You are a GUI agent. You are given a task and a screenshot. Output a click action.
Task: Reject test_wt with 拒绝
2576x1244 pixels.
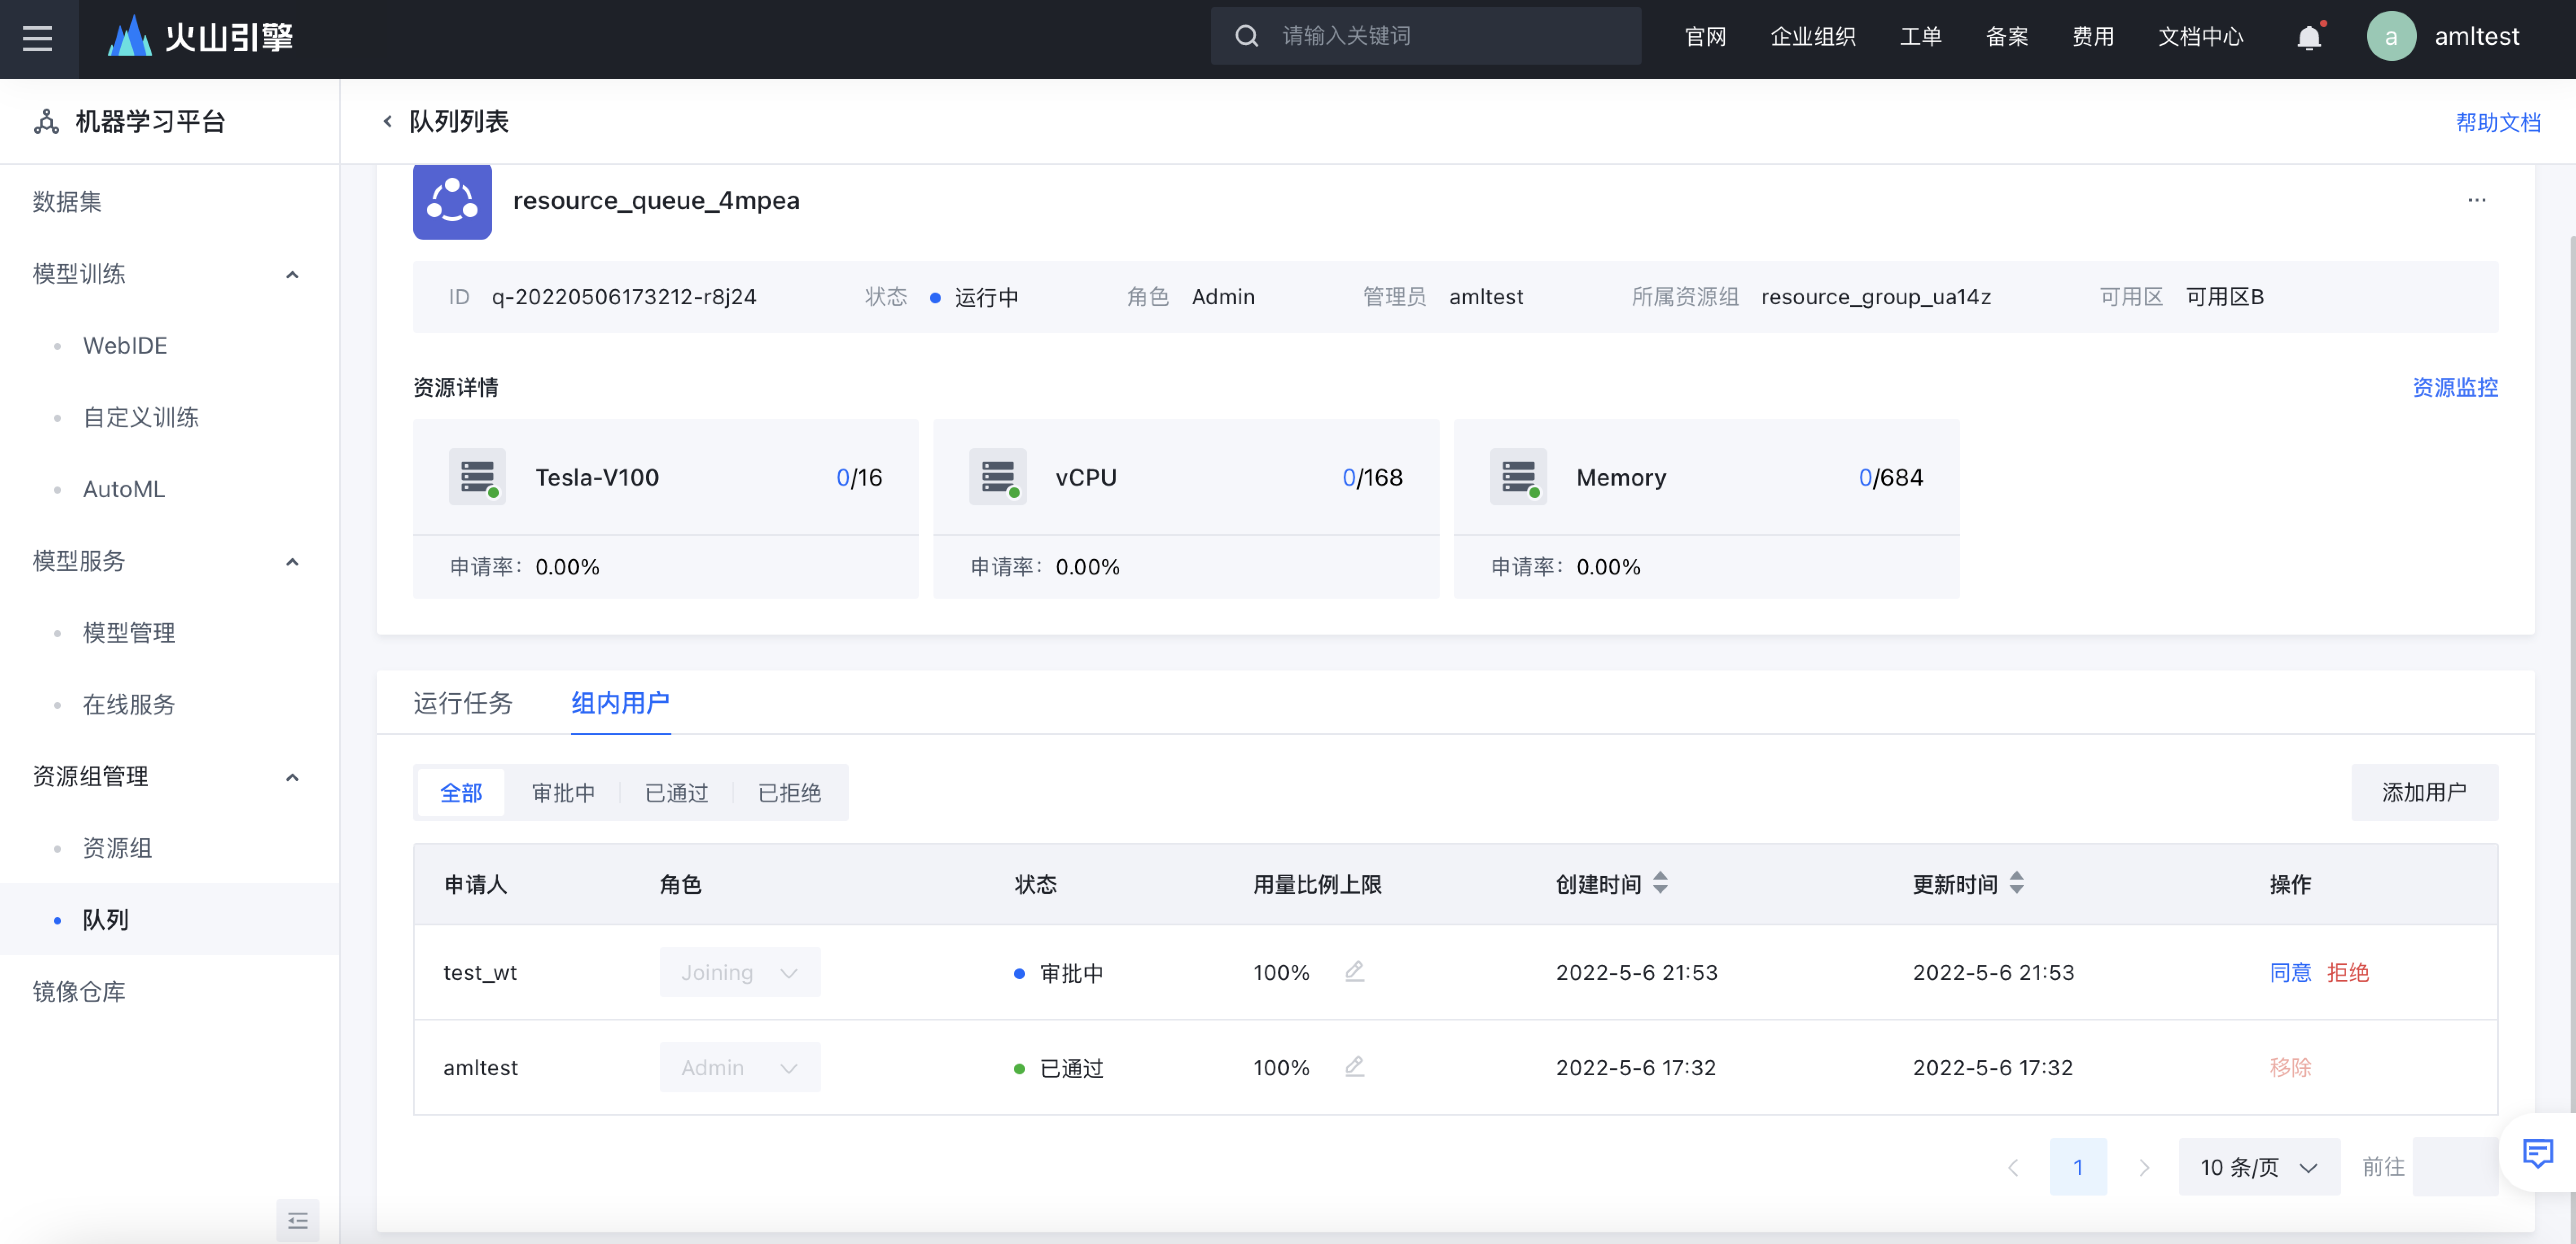pyautogui.click(x=2347, y=972)
